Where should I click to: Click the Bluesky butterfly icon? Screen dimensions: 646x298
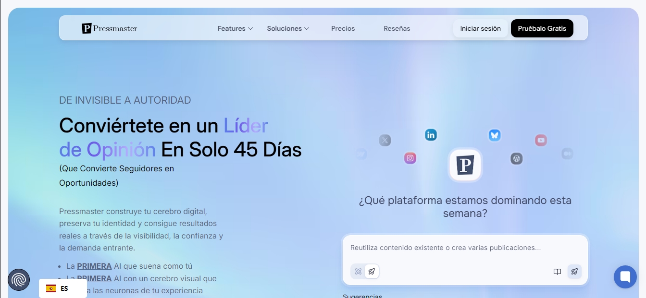(x=495, y=135)
